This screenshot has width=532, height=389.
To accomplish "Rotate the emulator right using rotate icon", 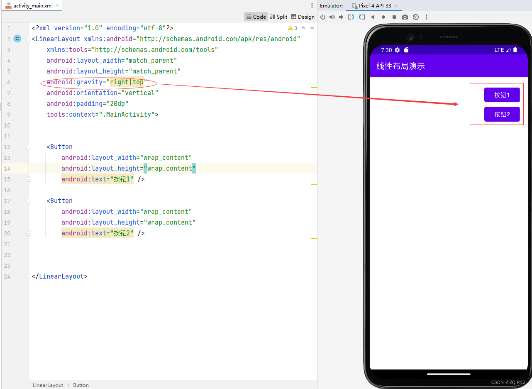I will point(361,17).
